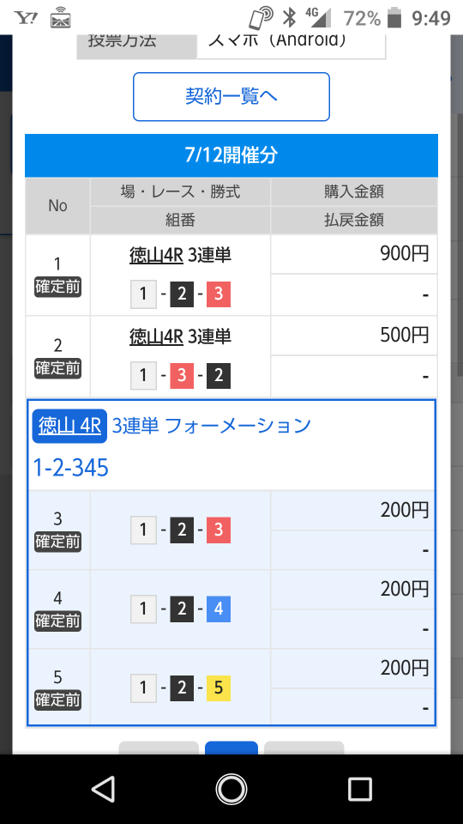Tap the grey pagination button at bottom left
This screenshot has height=824, width=463.
click(x=159, y=748)
